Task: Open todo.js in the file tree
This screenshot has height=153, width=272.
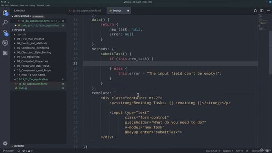Action: [23, 88]
